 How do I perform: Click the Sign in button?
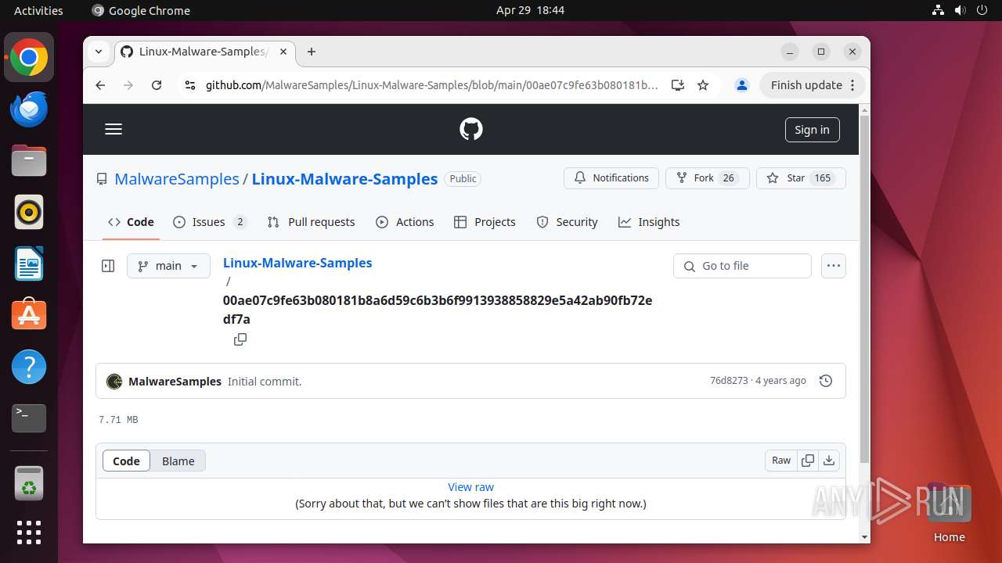tap(812, 130)
